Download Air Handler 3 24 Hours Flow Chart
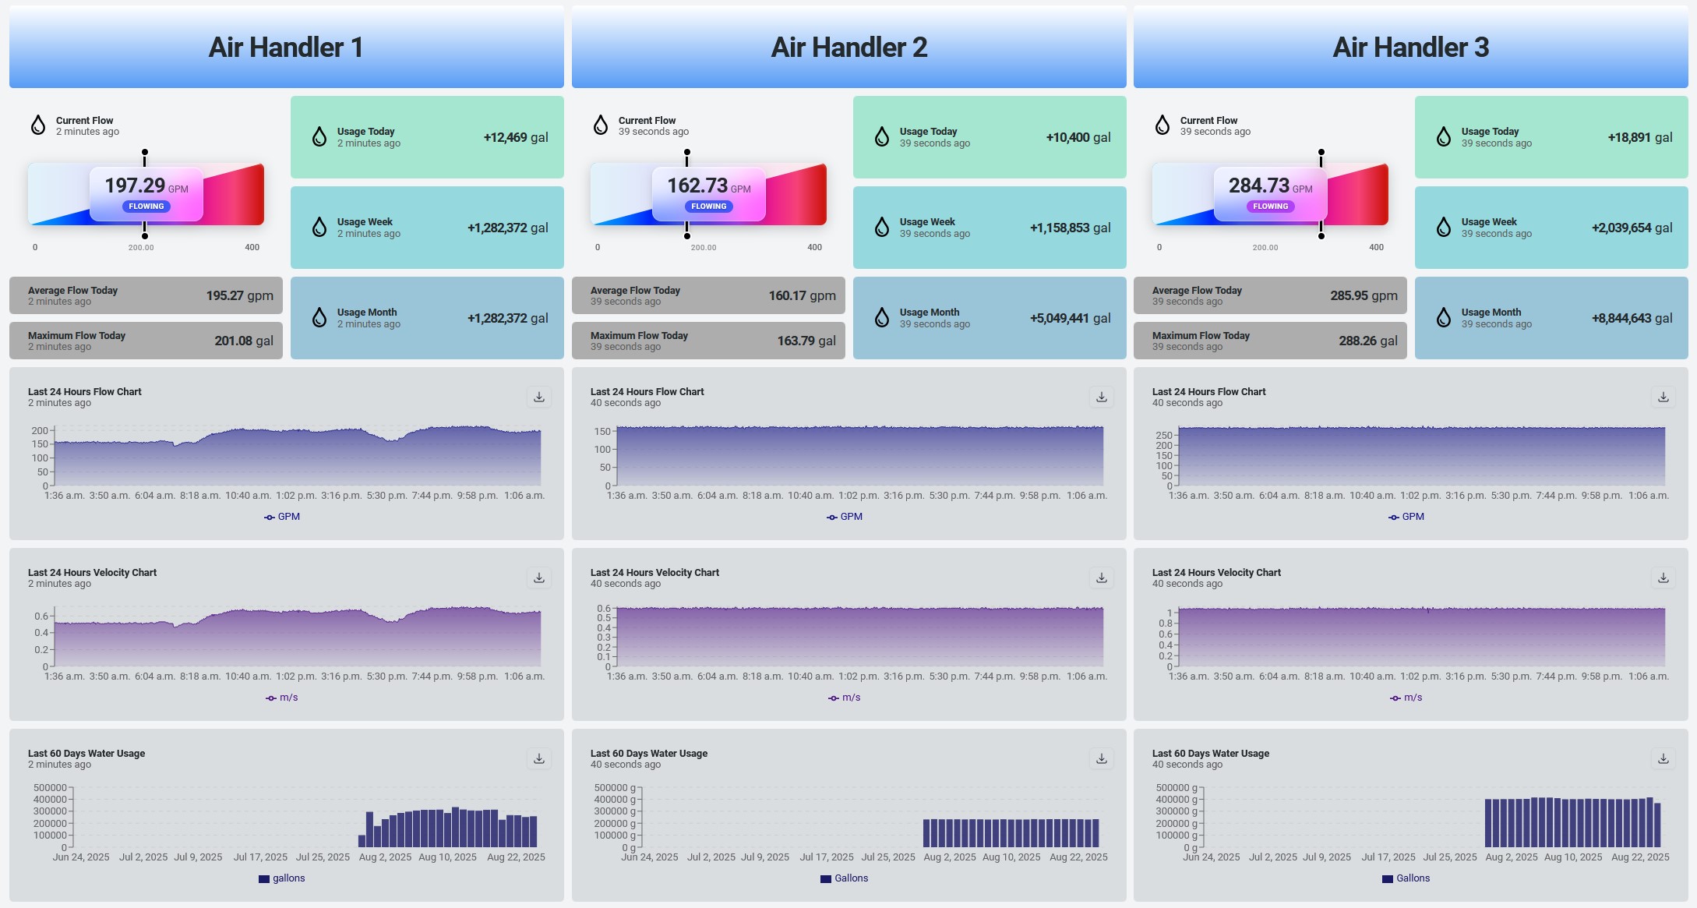This screenshot has height=908, width=1697. (1663, 397)
